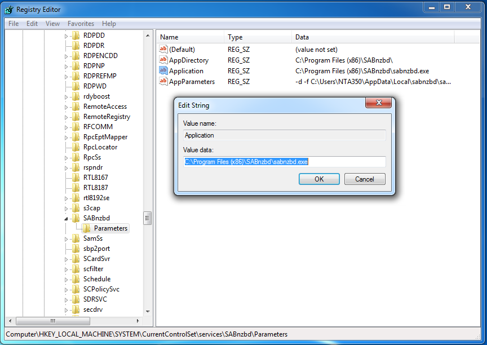This screenshot has height=345, width=487.
Task: Click the AppDirectory data path
Action: point(344,60)
